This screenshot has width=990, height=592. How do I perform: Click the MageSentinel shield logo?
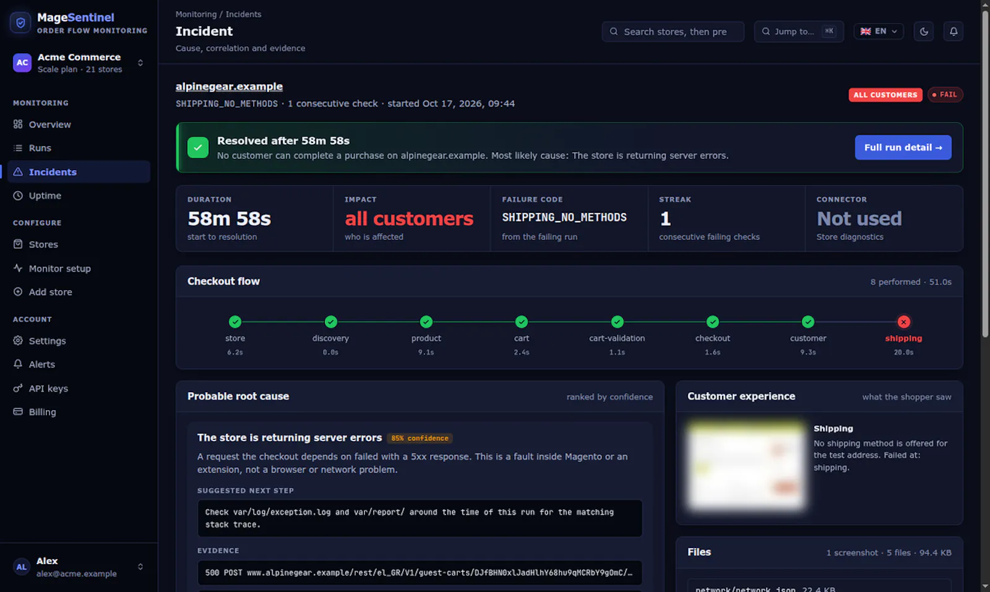click(20, 23)
